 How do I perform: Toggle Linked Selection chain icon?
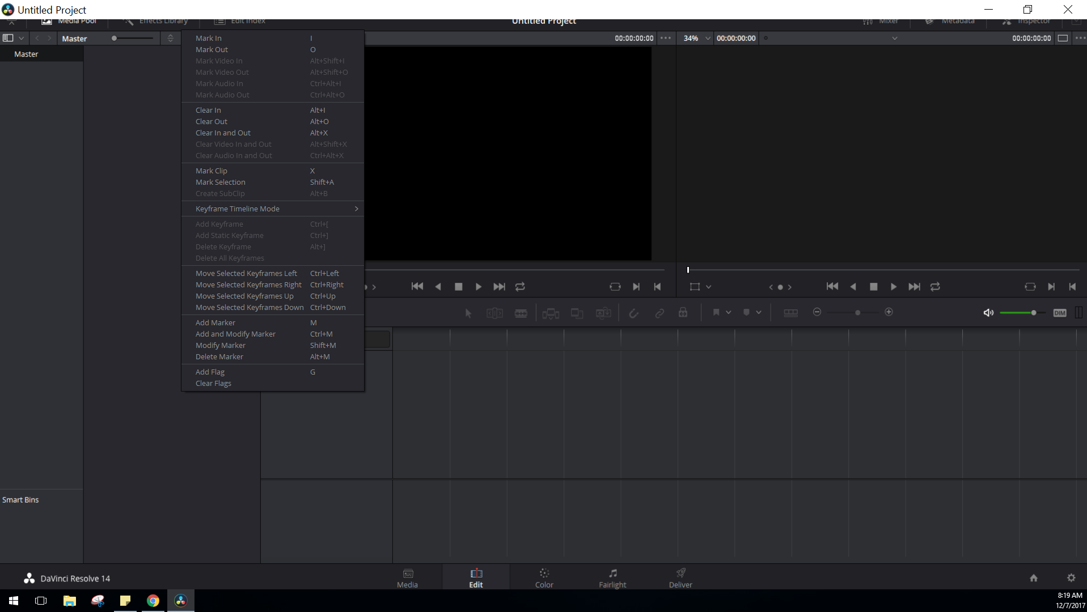[x=659, y=313]
